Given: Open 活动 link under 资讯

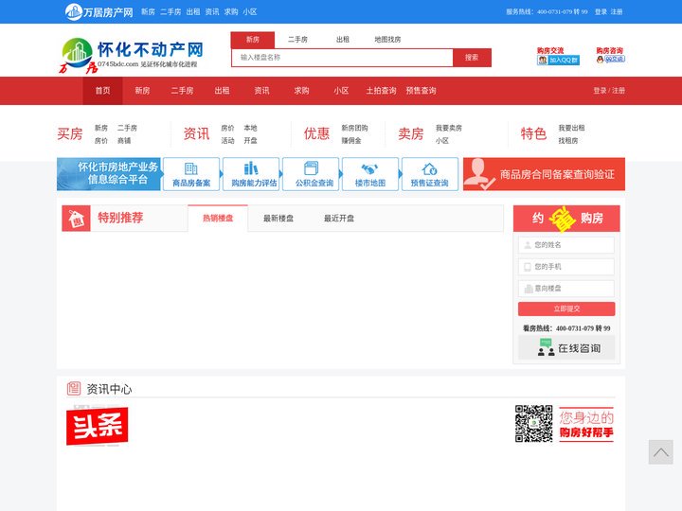Looking at the screenshot, I should pos(227,141).
